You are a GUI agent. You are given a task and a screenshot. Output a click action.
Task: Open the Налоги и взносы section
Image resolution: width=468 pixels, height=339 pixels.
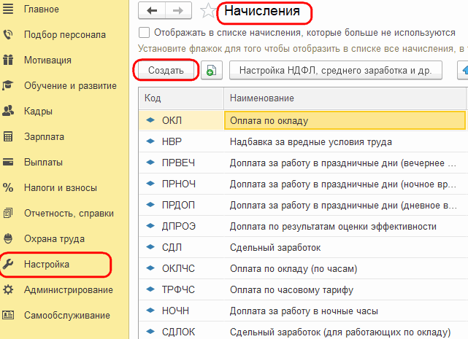pos(61,188)
